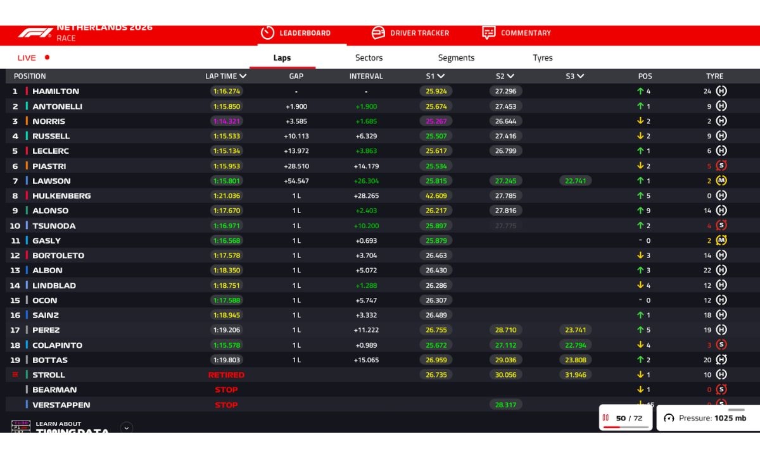Click the retired icon beside Stroll
Screen dimensions: 760x461
tap(15, 374)
